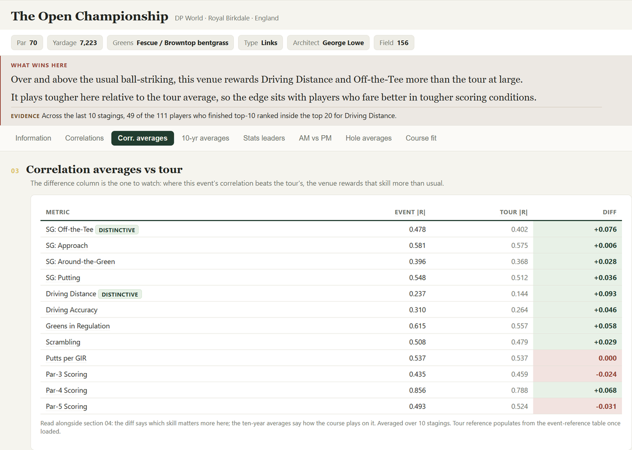The image size is (632, 450).
Task: Select the Driving Accuracy row label
Action: tap(72, 309)
